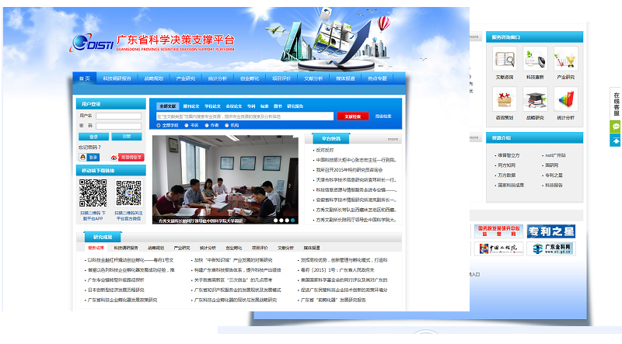Open the 咨询策划 service icon
Viewport: 622px width, 344px height.
(x=504, y=99)
